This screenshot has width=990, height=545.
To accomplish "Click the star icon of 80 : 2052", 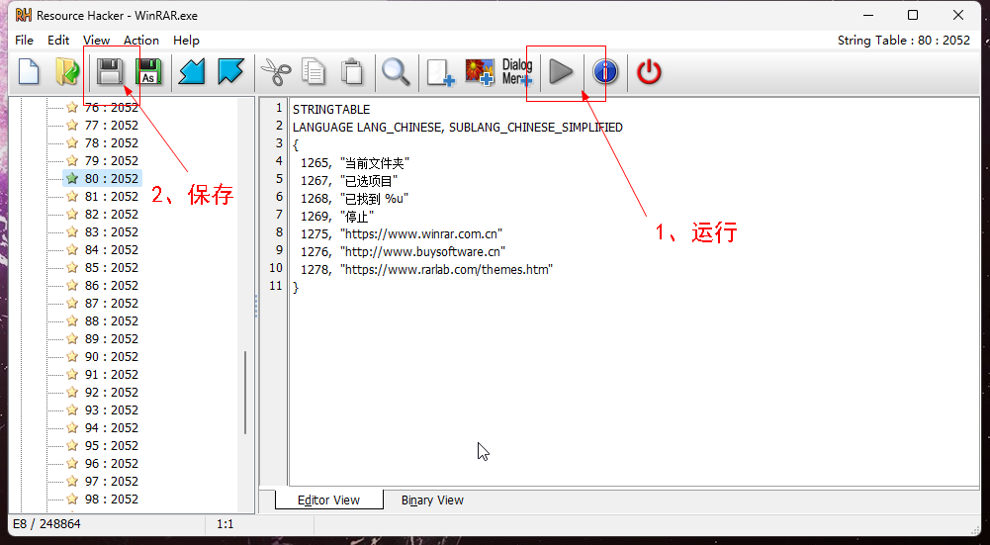I will pyautogui.click(x=72, y=179).
